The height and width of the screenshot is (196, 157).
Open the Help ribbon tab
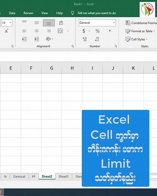pyautogui.click(x=59, y=13)
